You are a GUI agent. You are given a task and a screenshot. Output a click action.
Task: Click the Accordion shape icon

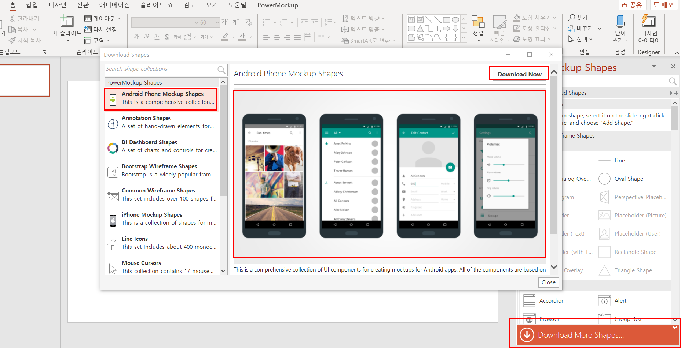click(529, 301)
